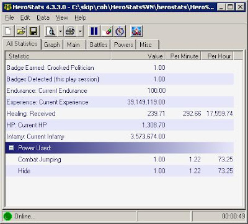248x224 pixels.
Task: Sort by the Per Hour column header
Action: tap(218, 56)
